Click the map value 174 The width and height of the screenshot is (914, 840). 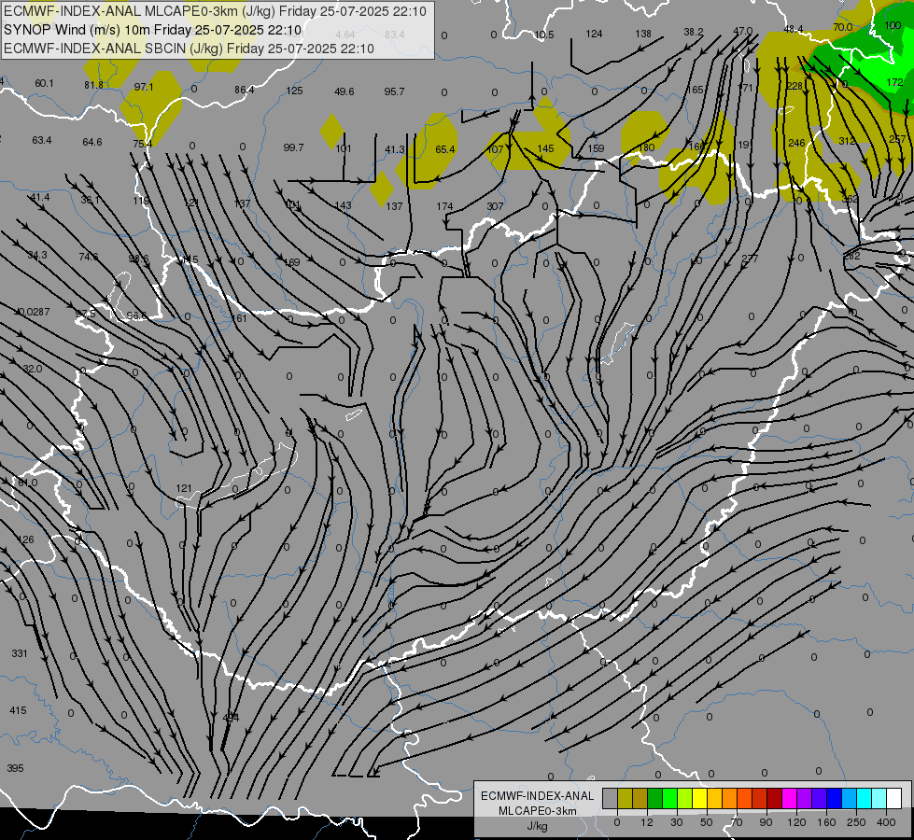pos(444,206)
